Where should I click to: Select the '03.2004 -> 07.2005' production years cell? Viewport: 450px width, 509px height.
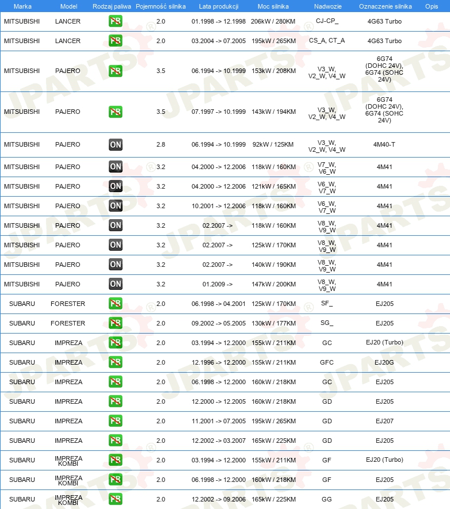tap(219, 41)
